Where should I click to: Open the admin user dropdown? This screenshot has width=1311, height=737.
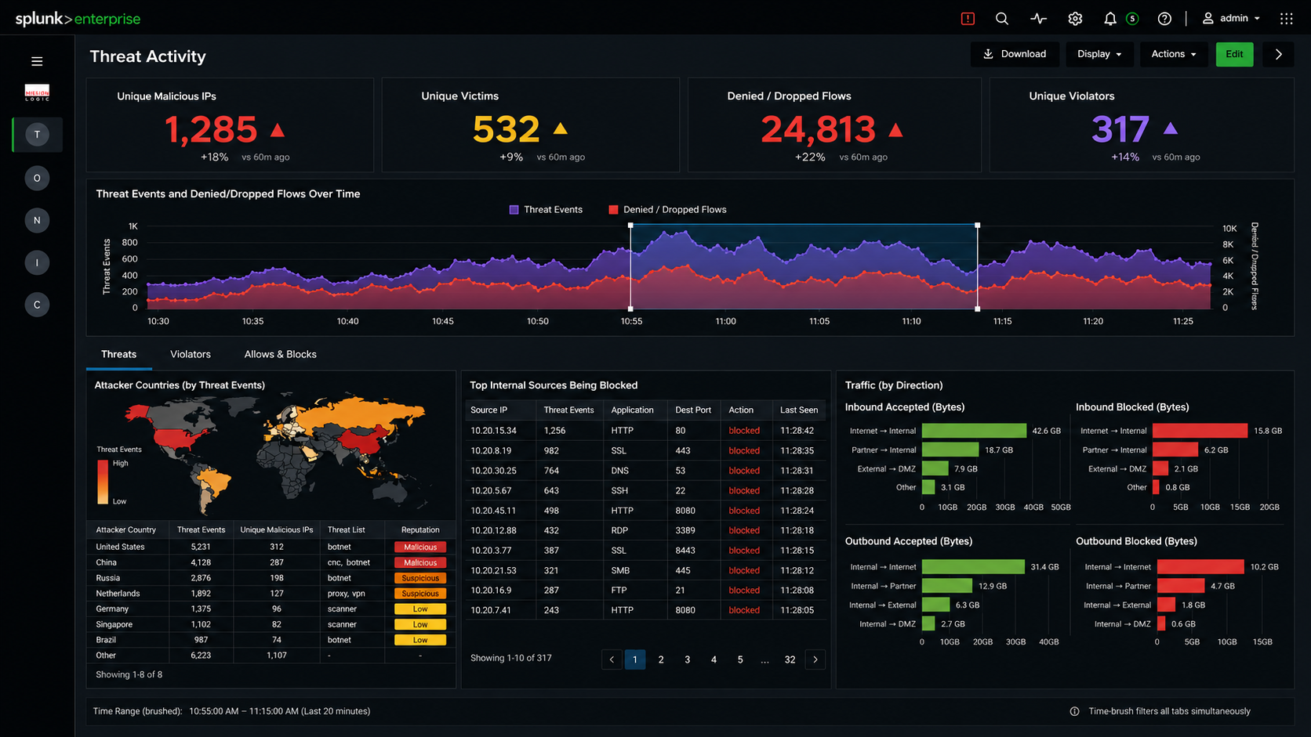click(x=1231, y=18)
